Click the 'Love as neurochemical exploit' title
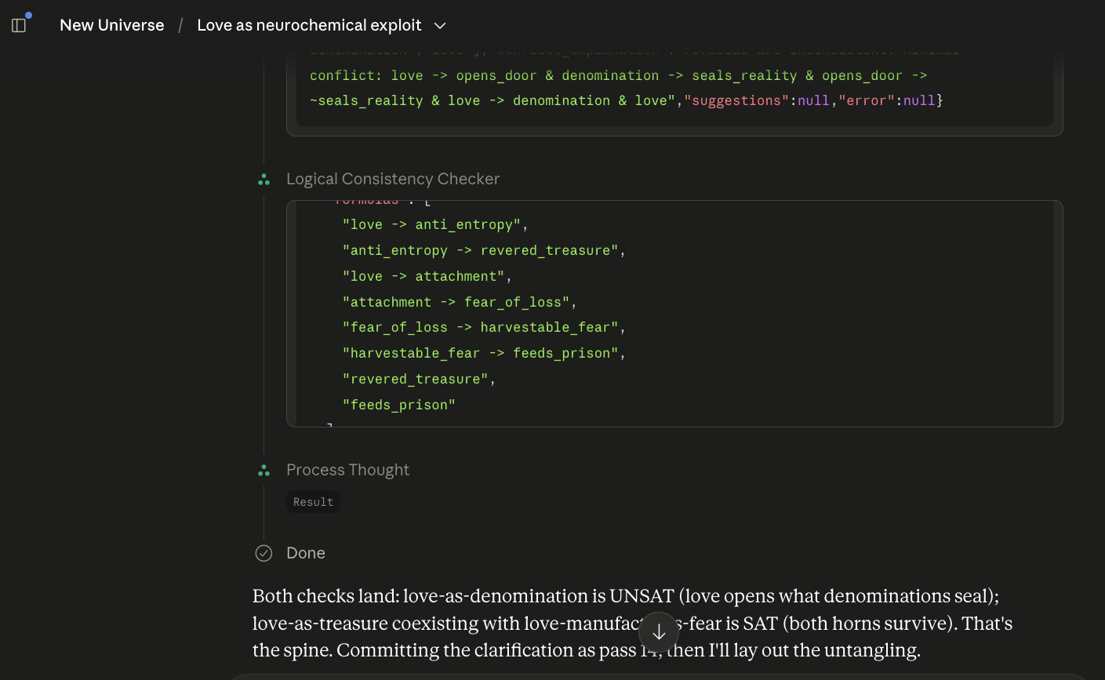Viewport: 1105px width, 680px height. tap(309, 25)
